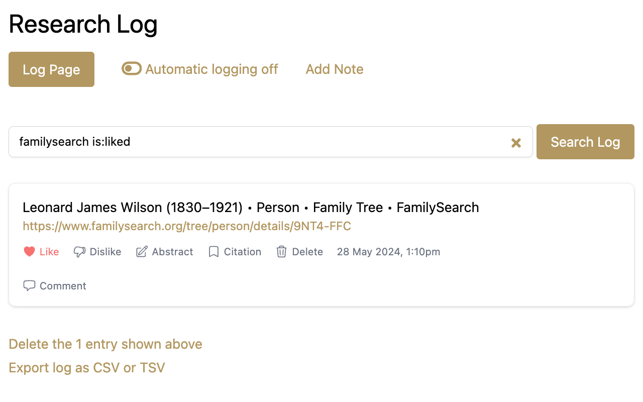Toggle the automatic logging switch
Image resolution: width=643 pixels, height=402 pixels.
click(132, 68)
